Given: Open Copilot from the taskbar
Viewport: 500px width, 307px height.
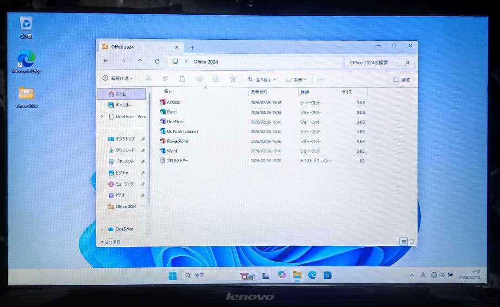Looking at the screenshot, I should point(281,275).
